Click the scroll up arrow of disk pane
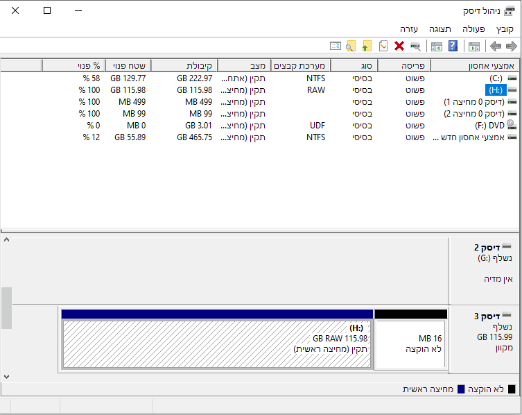The width and height of the screenshot is (522, 415). [6, 240]
